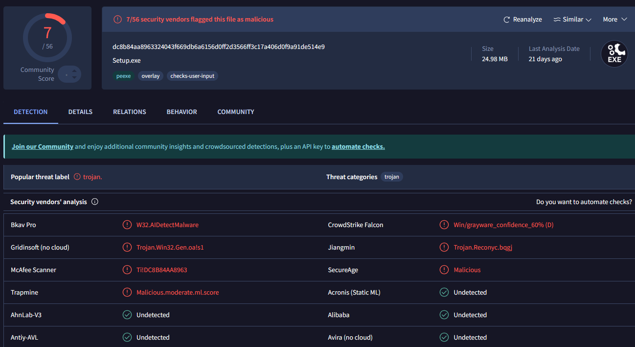Click the overlay tag
This screenshot has width=635, height=347.
[151, 76]
